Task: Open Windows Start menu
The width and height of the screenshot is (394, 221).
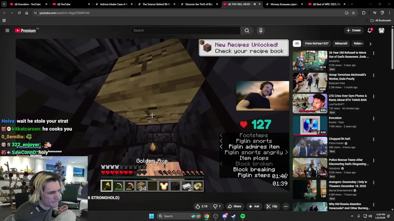Action: pos(151,216)
